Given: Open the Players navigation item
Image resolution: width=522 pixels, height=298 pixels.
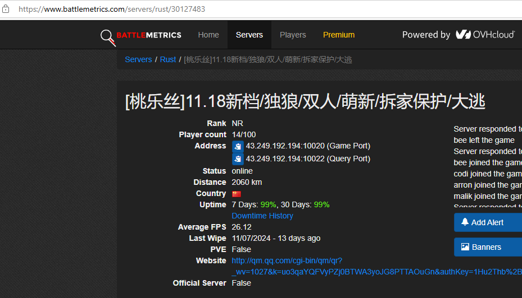Looking at the screenshot, I should [293, 35].
